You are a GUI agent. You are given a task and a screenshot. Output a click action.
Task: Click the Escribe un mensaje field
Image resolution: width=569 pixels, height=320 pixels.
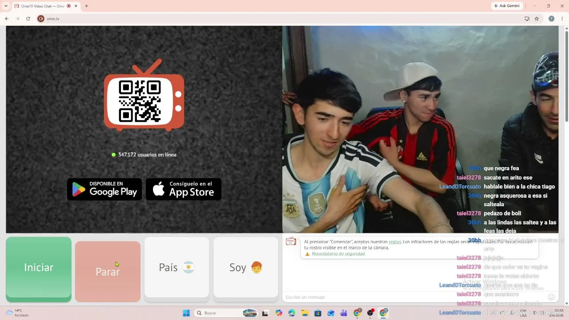tap(413, 297)
